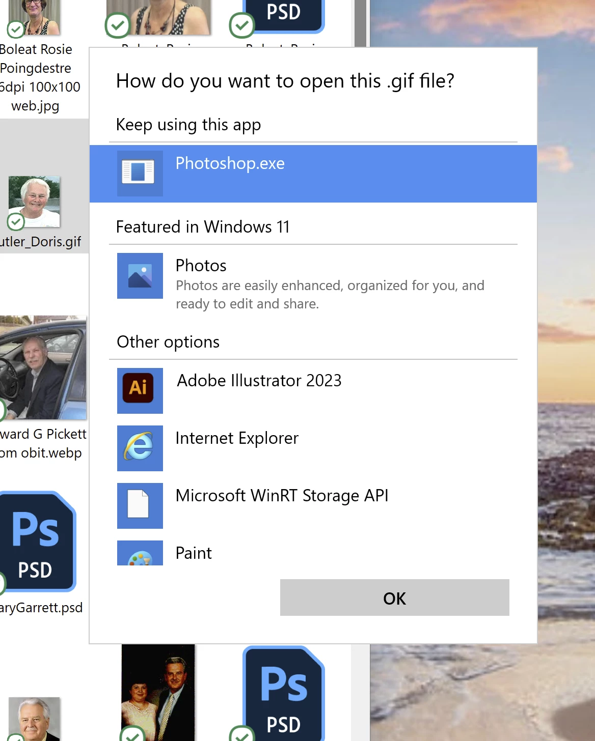This screenshot has height=741, width=595.
Task: Choose Adobe Illustrator 2023 option
Action: pos(313,391)
